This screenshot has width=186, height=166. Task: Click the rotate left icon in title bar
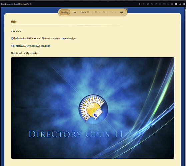[x=148, y=4]
